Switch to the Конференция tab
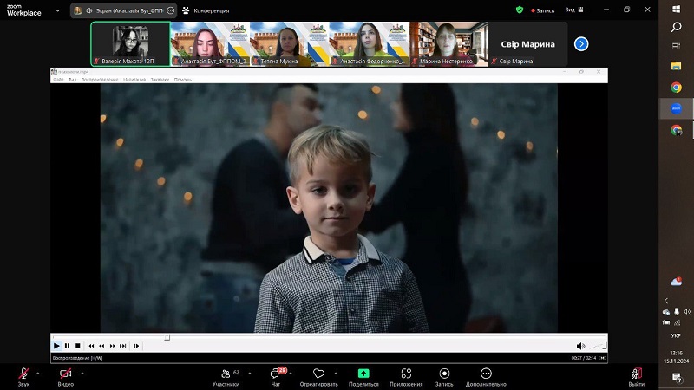The image size is (694, 390). coord(206,10)
